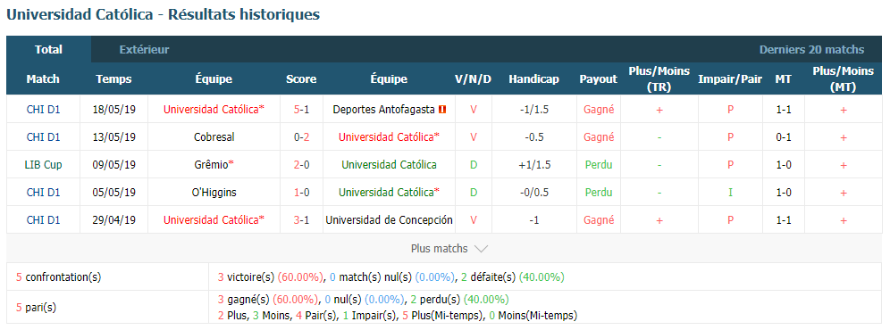Open the 5-1 match score
This screenshot has height=330, width=890.
click(x=301, y=110)
